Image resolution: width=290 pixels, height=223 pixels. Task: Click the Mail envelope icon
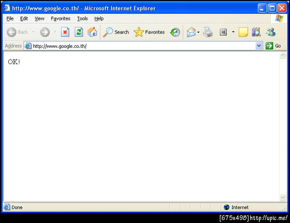(191, 32)
